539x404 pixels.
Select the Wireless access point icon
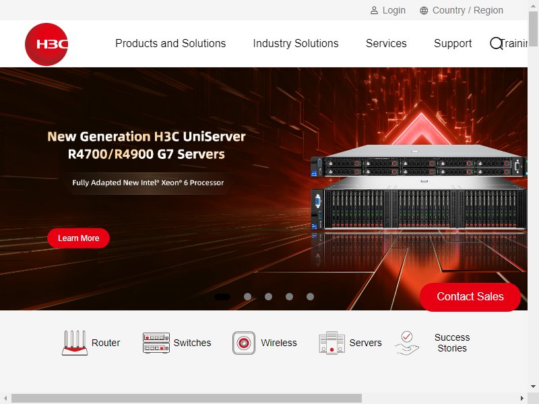coord(244,343)
